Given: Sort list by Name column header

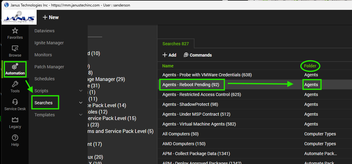Looking at the screenshot, I should coord(168,66).
